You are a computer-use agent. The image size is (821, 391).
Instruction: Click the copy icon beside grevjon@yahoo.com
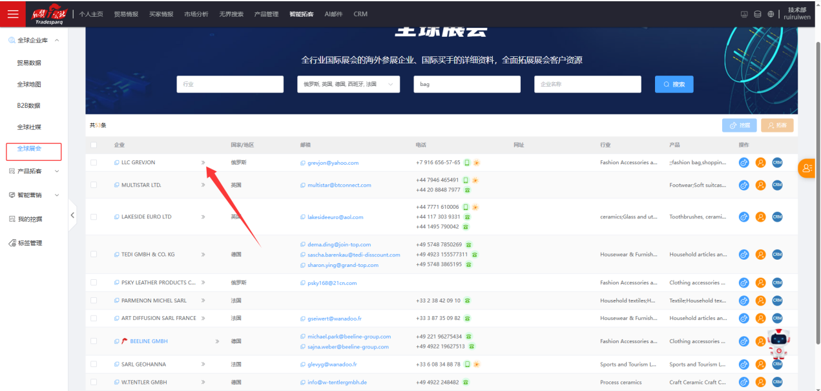coord(303,163)
